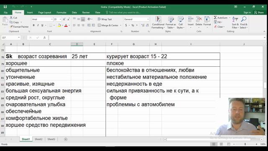
Task: Click the Copy icon
Action: 11,22
